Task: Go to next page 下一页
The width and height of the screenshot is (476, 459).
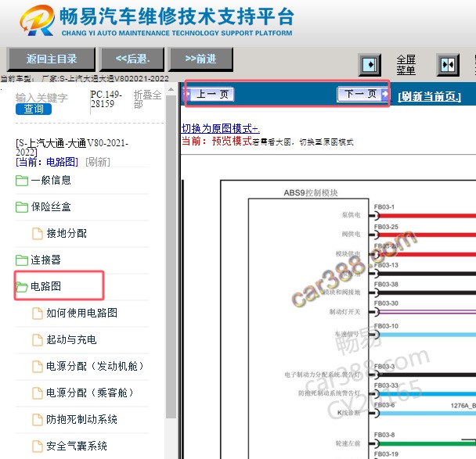Action: [x=363, y=94]
